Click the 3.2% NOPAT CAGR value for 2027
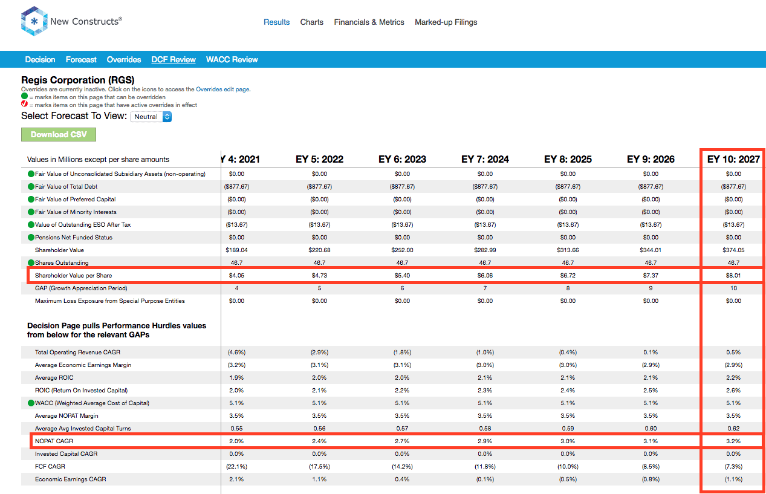Viewport: 766px width, 494px height. tap(733, 441)
